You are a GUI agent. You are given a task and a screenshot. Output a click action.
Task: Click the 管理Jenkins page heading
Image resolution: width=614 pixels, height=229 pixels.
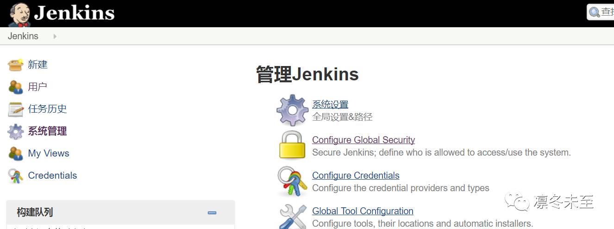click(307, 74)
